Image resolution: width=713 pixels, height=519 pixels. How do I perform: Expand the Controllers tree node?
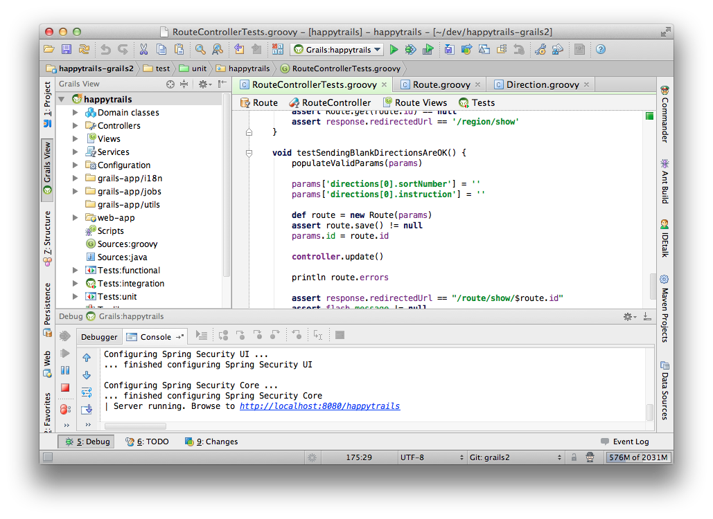pos(76,126)
